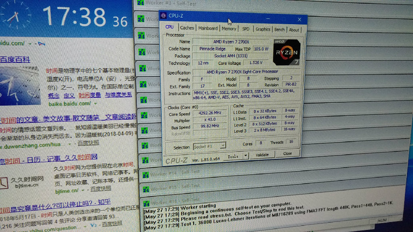
Task: Click the Multiplier value x 43.0
Action: [x=210, y=119]
